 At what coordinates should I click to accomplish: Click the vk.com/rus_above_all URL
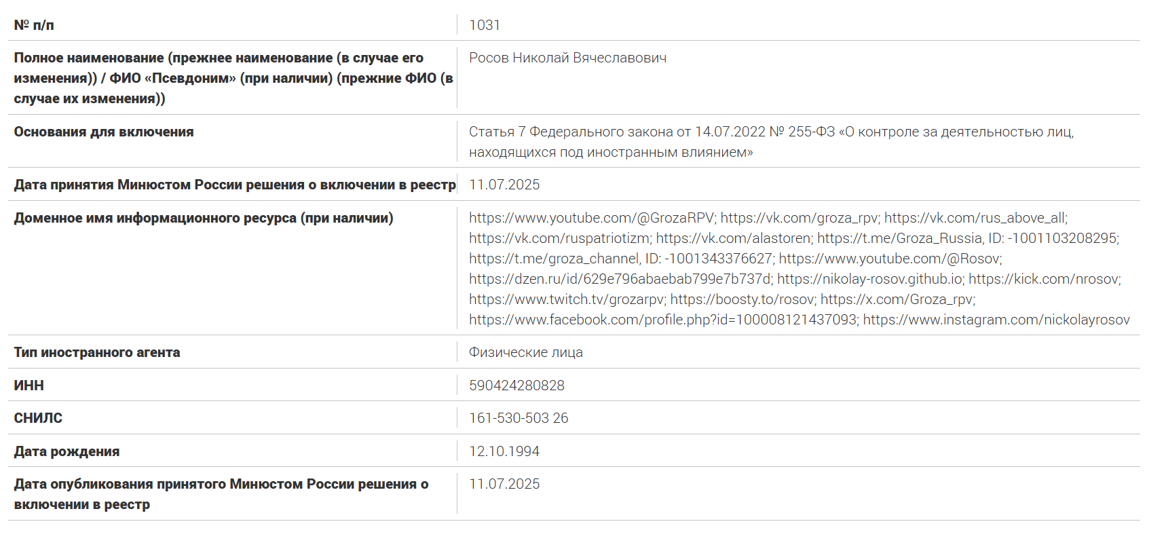tap(975, 218)
